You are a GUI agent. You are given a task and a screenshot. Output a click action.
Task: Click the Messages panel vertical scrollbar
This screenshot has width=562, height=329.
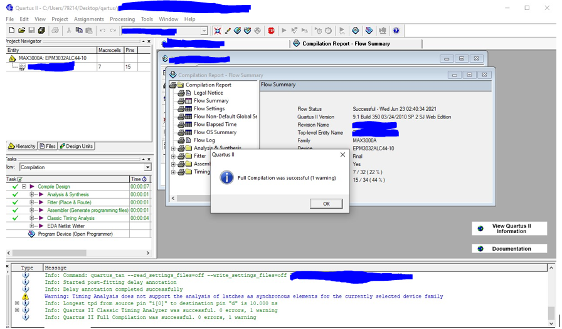tap(551, 296)
